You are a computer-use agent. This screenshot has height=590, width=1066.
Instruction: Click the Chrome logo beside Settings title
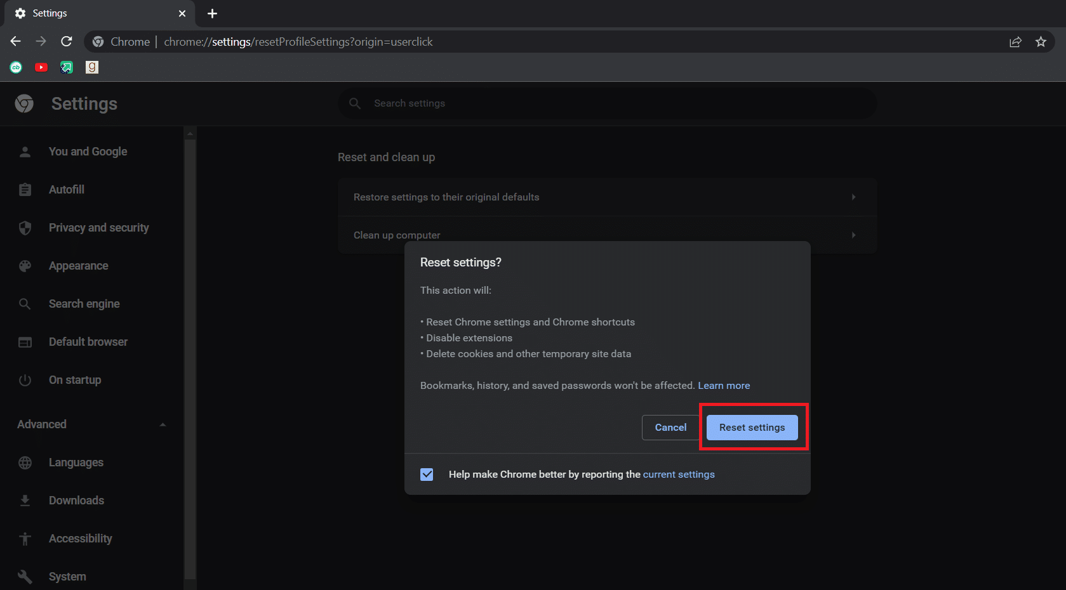[24, 103]
